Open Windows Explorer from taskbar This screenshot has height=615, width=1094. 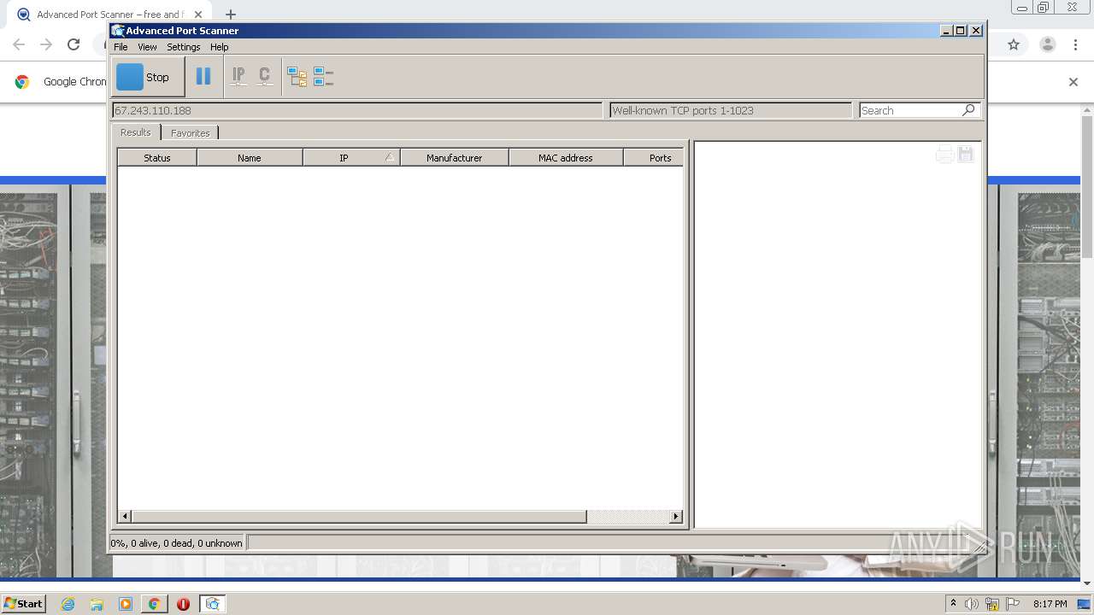click(x=97, y=604)
